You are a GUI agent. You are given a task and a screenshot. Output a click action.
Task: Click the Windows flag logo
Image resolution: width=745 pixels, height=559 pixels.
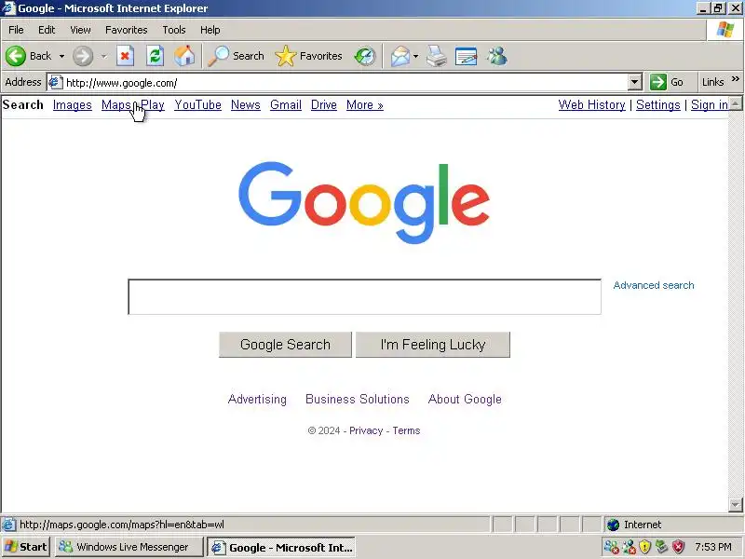(725, 30)
